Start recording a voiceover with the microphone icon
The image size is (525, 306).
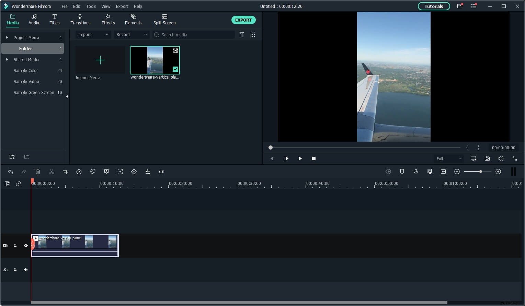point(416,172)
